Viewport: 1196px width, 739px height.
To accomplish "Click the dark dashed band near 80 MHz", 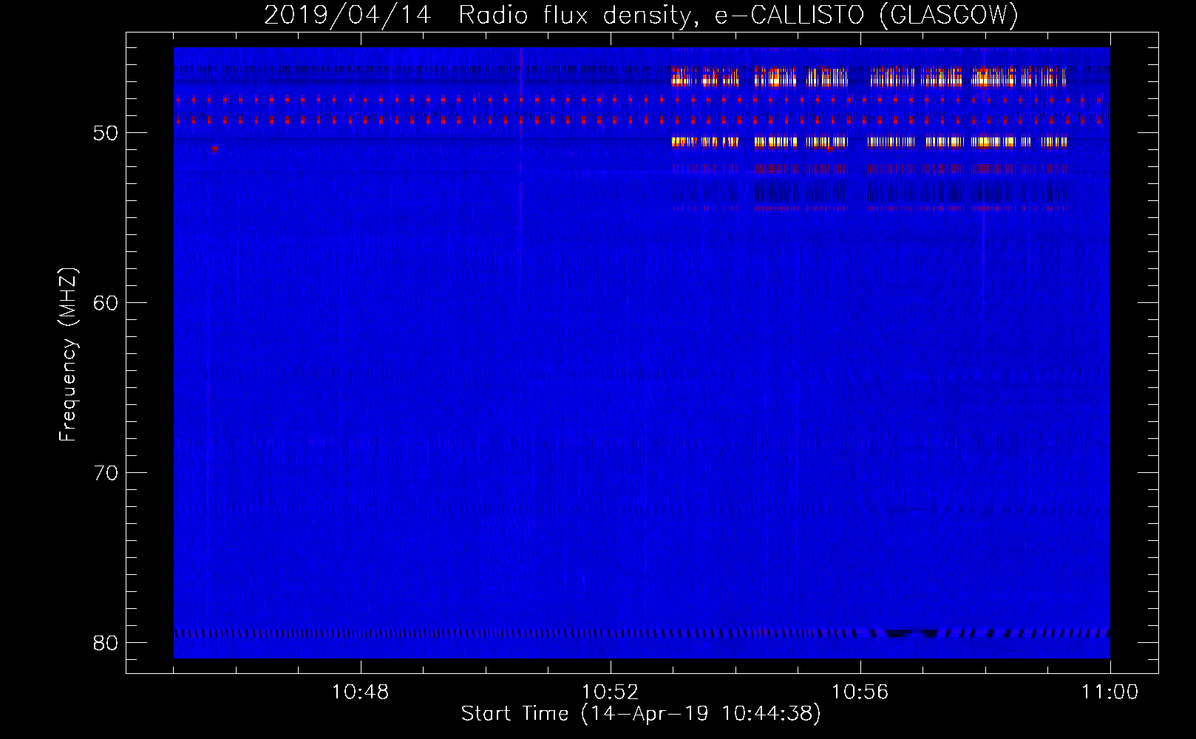I will tap(642, 633).
